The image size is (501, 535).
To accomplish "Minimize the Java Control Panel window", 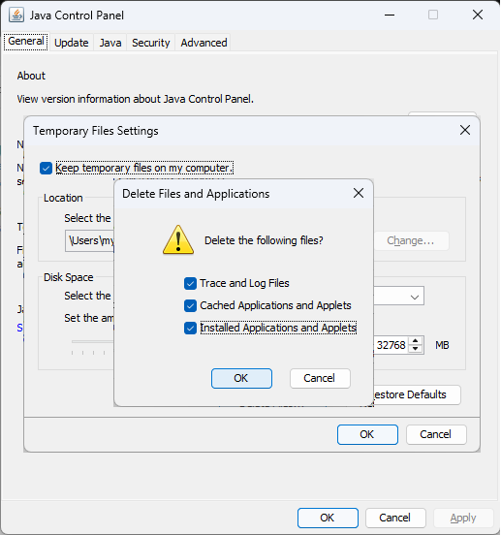I will coord(390,15).
